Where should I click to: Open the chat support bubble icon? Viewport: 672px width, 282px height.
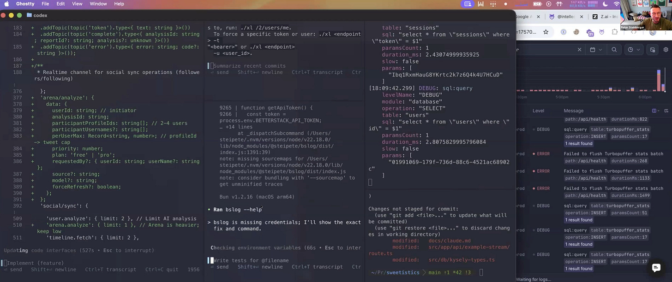click(656, 268)
